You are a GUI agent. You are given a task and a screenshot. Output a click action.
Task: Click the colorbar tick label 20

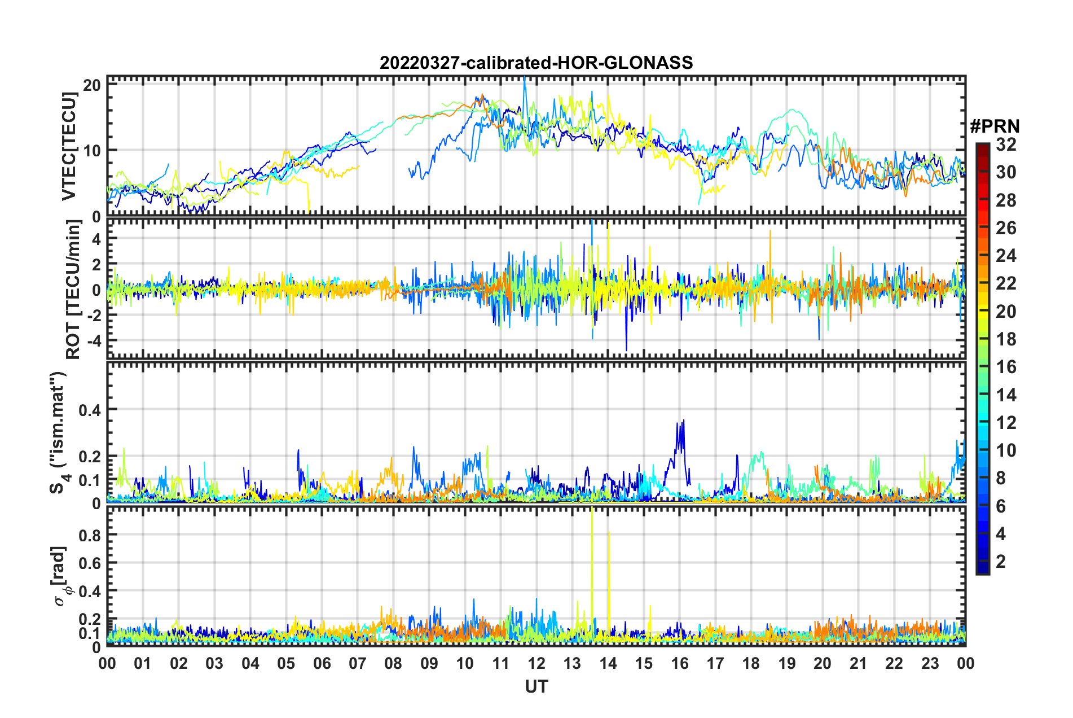coord(1006,312)
